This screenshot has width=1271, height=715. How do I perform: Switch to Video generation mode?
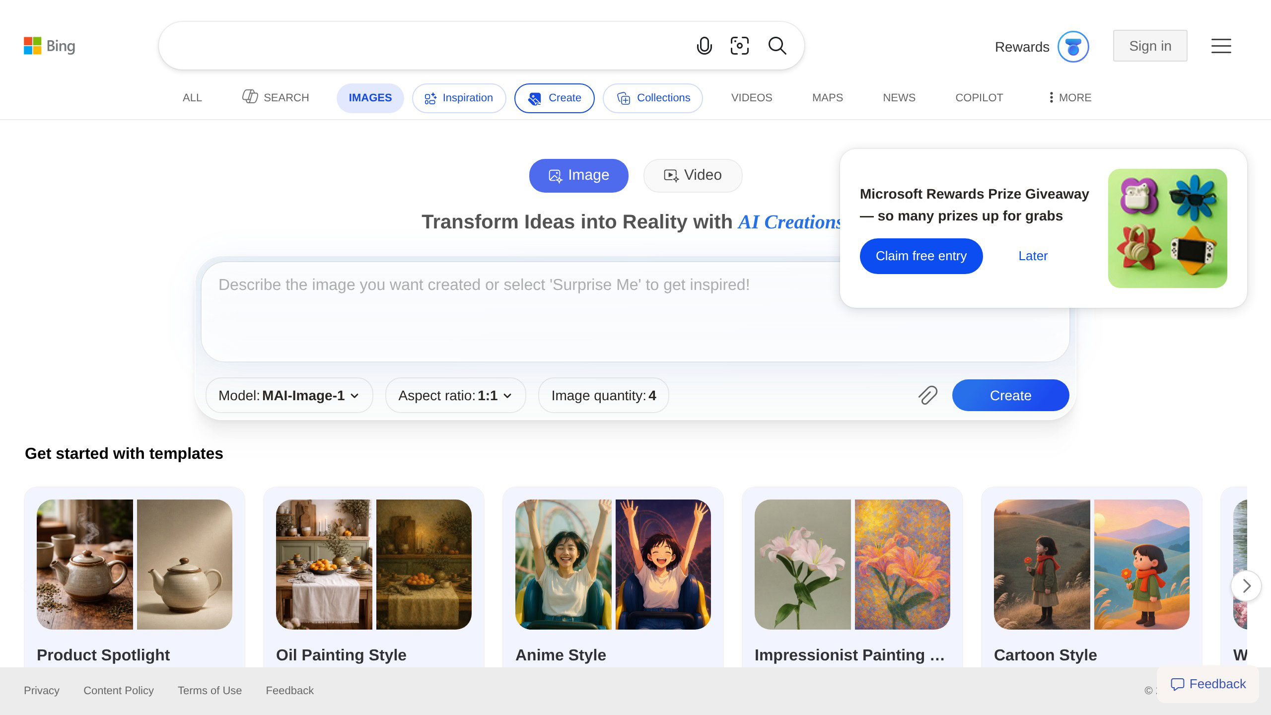click(x=693, y=175)
